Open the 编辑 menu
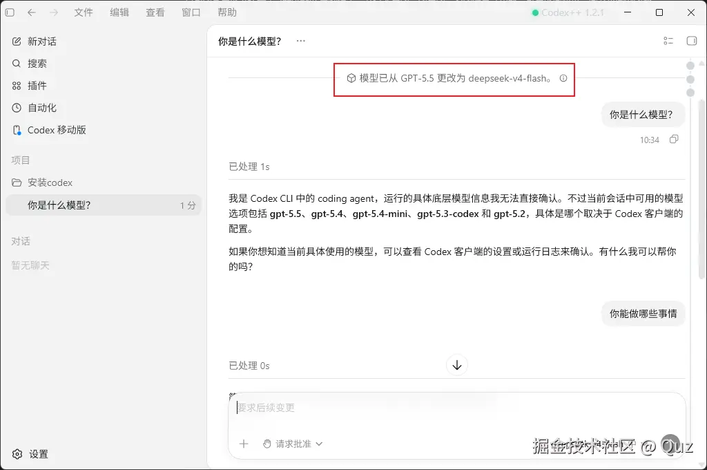707x470 pixels. pyautogui.click(x=119, y=12)
